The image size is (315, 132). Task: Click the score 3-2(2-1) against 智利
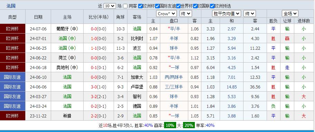[98, 96]
